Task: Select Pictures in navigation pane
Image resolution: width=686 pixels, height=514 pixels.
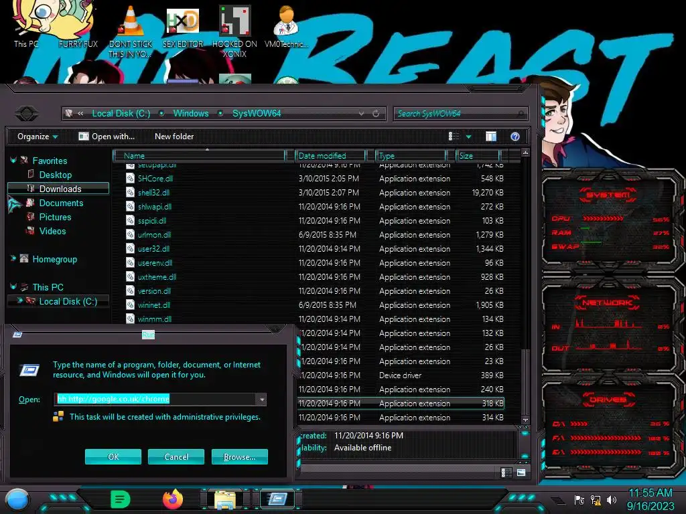Action: pyautogui.click(x=55, y=218)
